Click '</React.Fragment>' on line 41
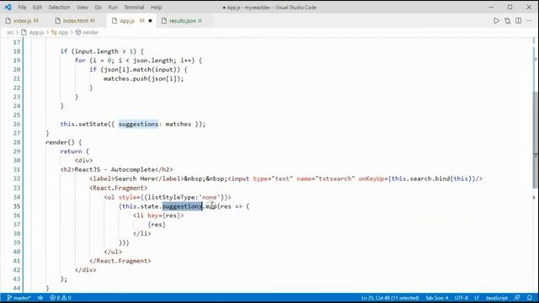This screenshot has width=539, height=303. [120, 261]
